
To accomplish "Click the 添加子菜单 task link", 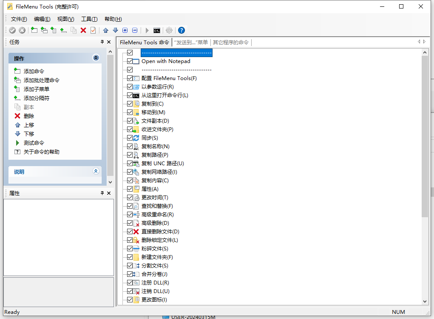I will coord(36,89).
